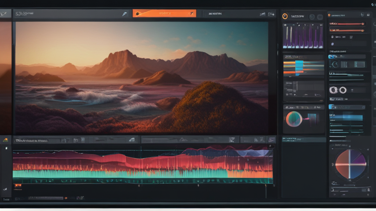Screen dimensions: 376x211
Task: Click the icon left of the lock in panel header
Action: pos(362,15)
